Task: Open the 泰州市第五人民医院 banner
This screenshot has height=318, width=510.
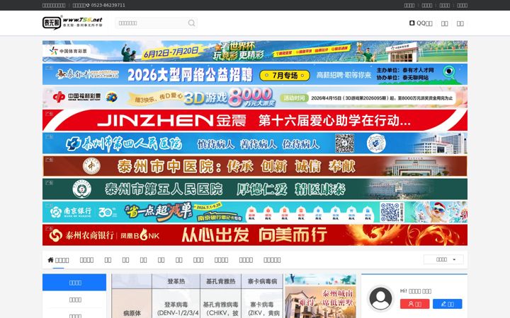Action: [255, 189]
